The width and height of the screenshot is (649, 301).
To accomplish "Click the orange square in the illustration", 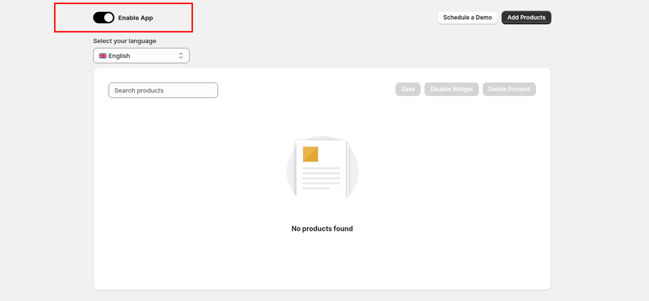I will coord(310,154).
